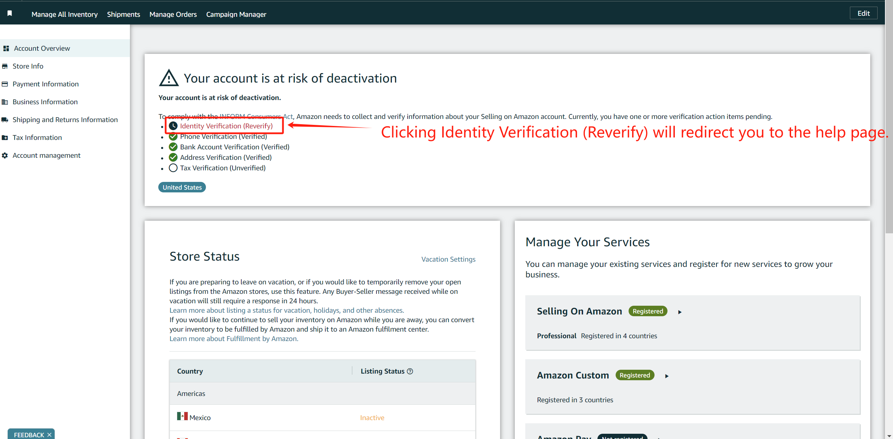Screen dimensions: 893x439
Task: Open link about listing status for vacation
Action: coord(287,310)
